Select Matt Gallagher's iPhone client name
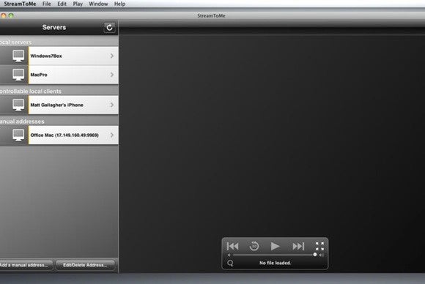The height and width of the screenshot is (284, 425). [x=56, y=105]
